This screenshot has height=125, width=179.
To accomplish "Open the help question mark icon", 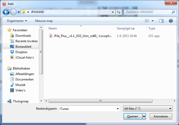I will 171,21.
